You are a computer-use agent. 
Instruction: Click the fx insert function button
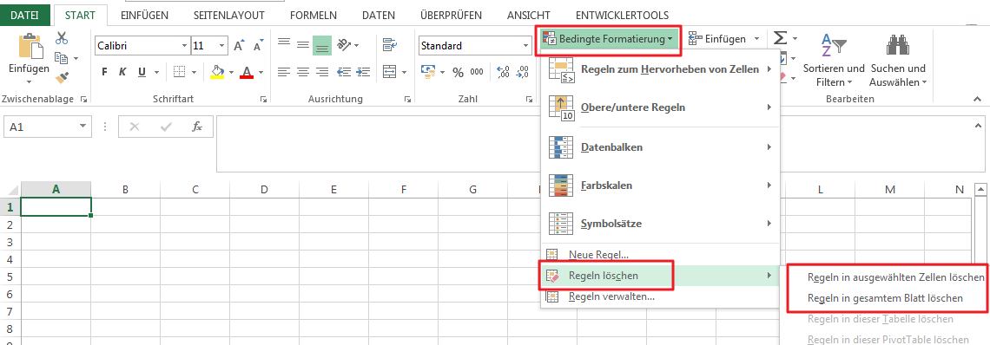coord(197,127)
